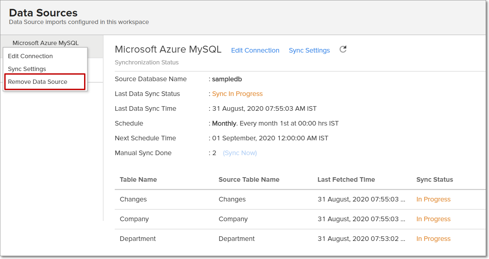Click the Sync Status column header
Screen dimensions: 489x259
tap(434, 179)
